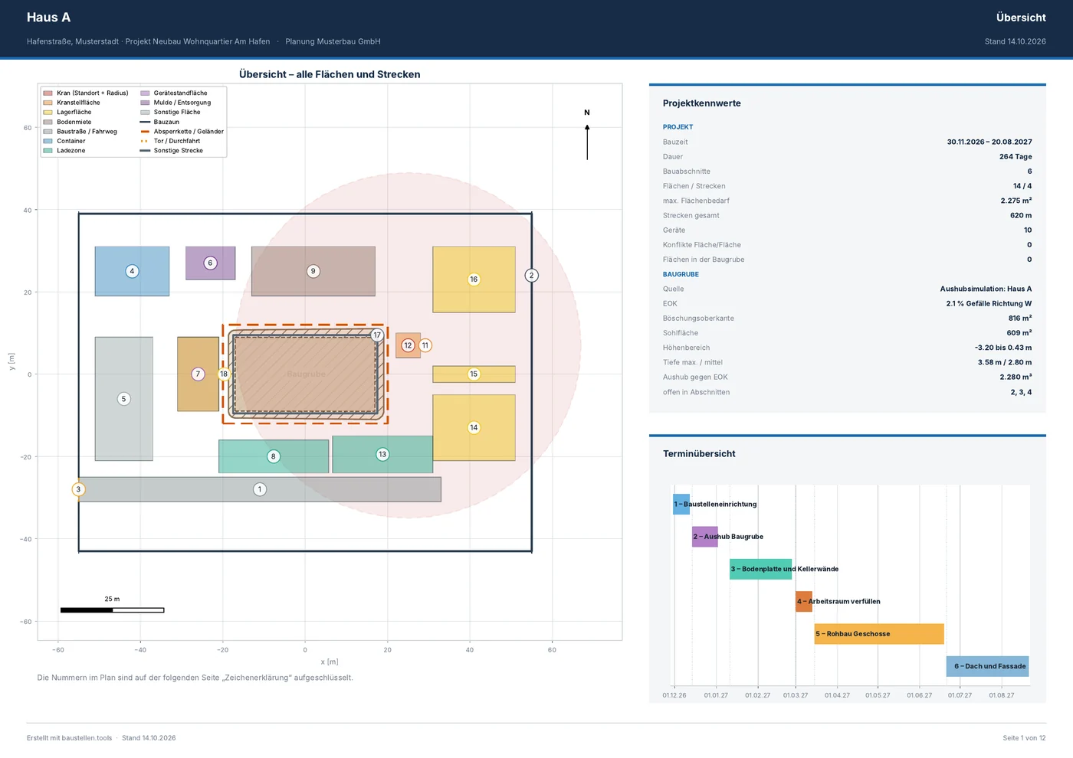The width and height of the screenshot is (1073, 758).
Task: Click marker 2 on the east fence line
Action: [531, 275]
